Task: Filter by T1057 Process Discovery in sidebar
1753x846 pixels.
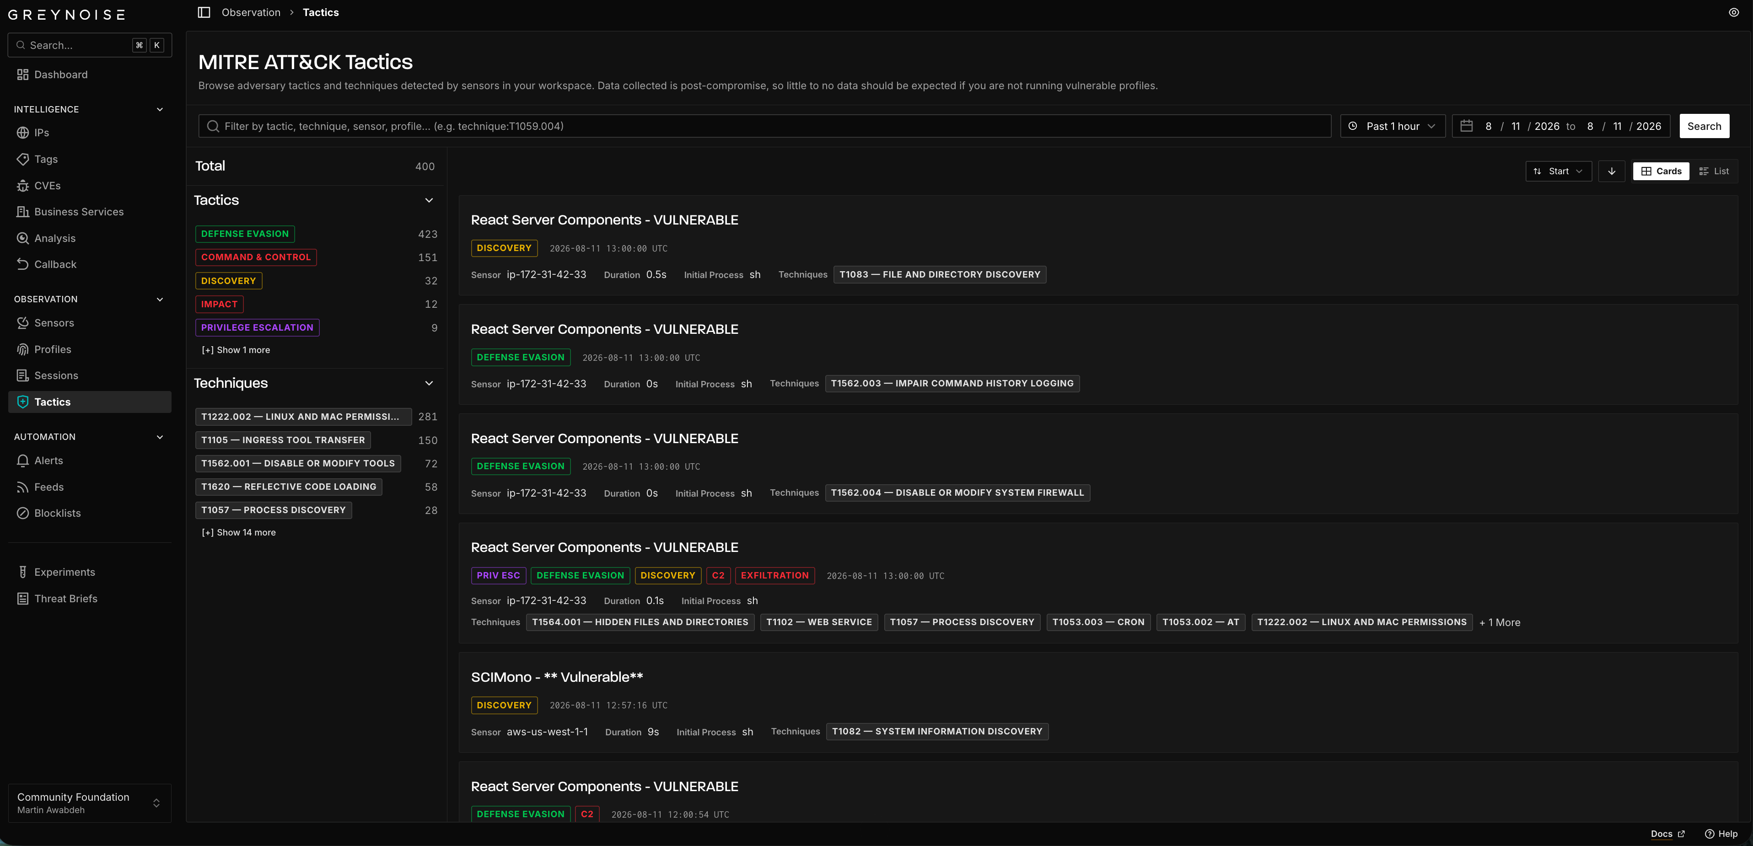Action: tap(274, 510)
